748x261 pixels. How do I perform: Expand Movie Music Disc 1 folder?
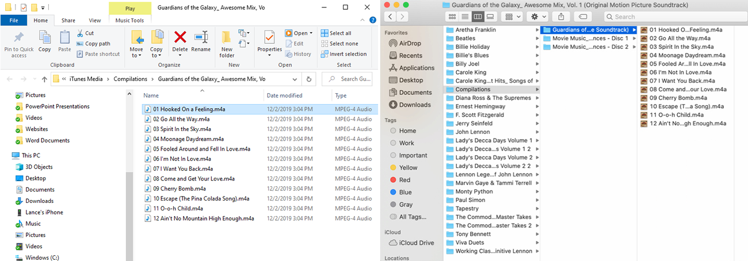[x=634, y=38]
